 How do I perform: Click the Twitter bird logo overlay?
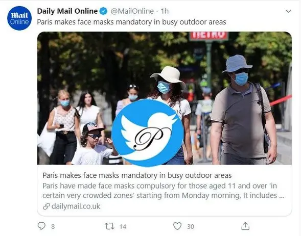(x=148, y=133)
